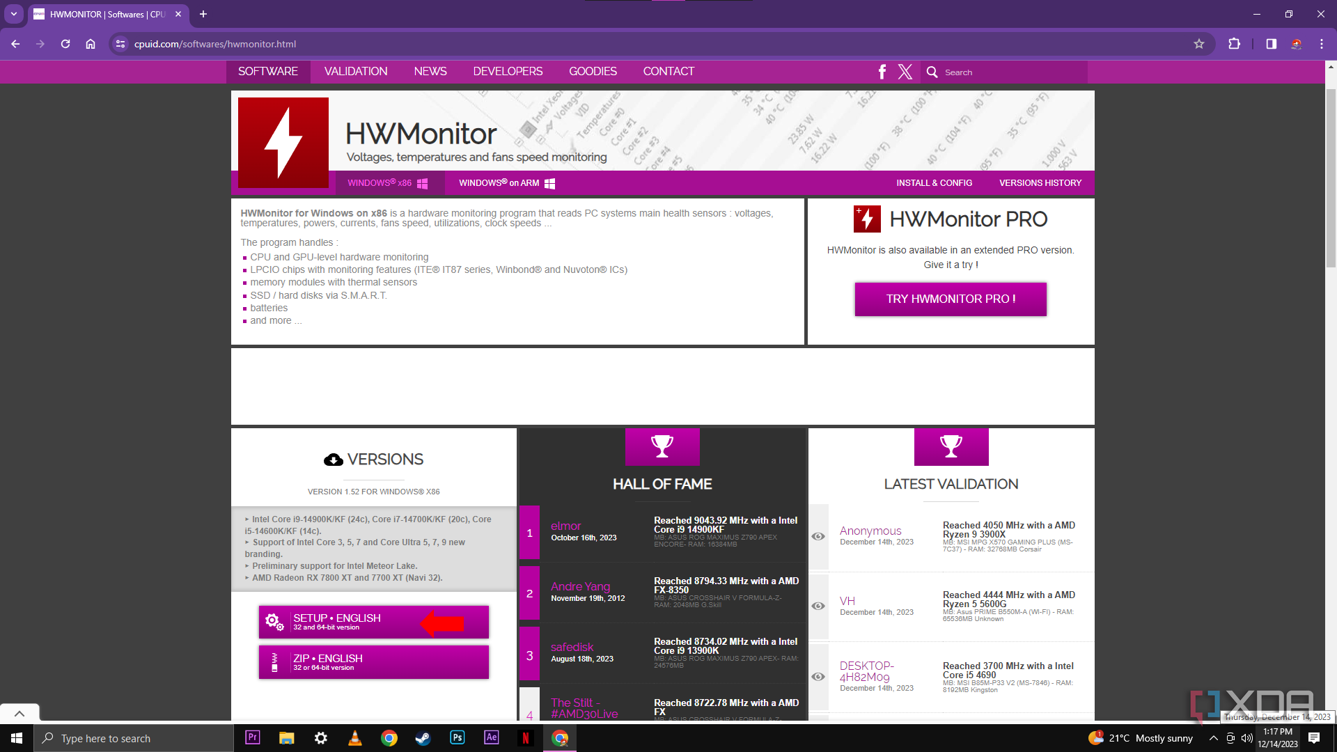Click the HWMonitor lightning bolt logo
Screen dimensions: 1337x752
(x=283, y=143)
